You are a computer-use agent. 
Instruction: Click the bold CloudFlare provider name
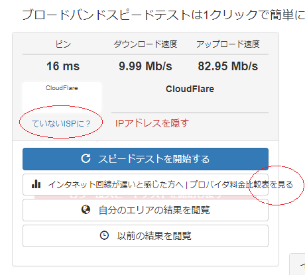[190, 89]
